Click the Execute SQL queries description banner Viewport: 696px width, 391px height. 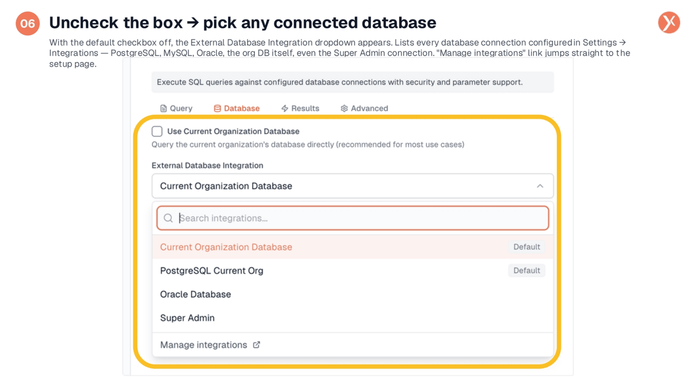tap(352, 82)
